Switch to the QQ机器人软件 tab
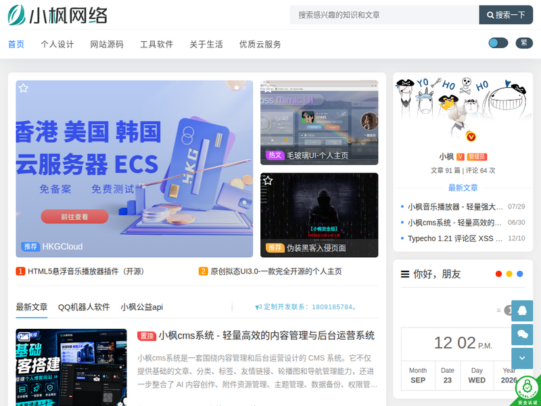 [x=84, y=307]
